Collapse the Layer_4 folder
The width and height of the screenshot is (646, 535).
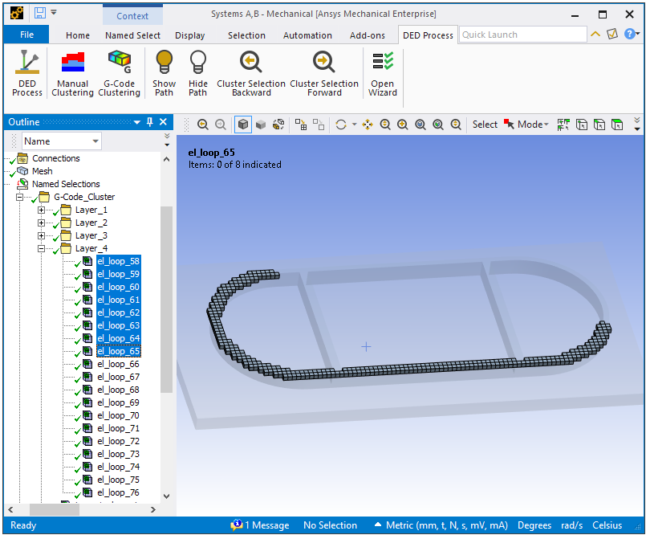click(42, 248)
